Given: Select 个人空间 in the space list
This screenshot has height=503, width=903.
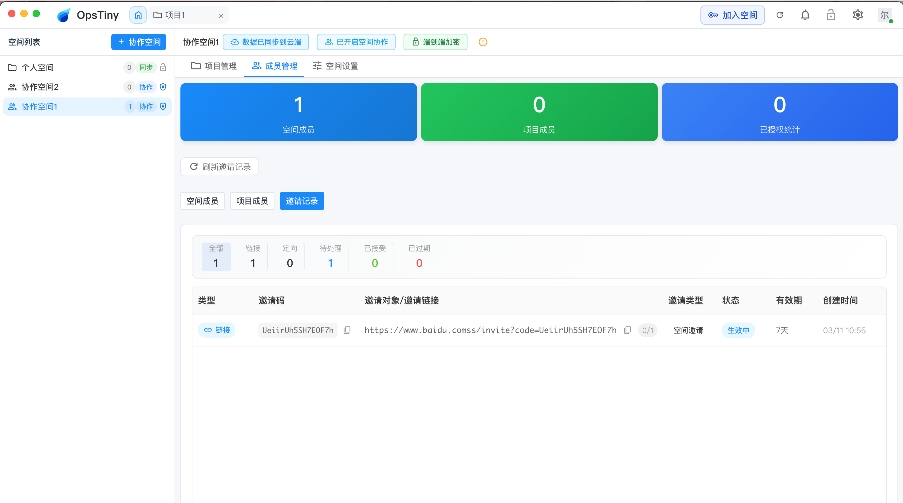Looking at the screenshot, I should pyautogui.click(x=87, y=67).
